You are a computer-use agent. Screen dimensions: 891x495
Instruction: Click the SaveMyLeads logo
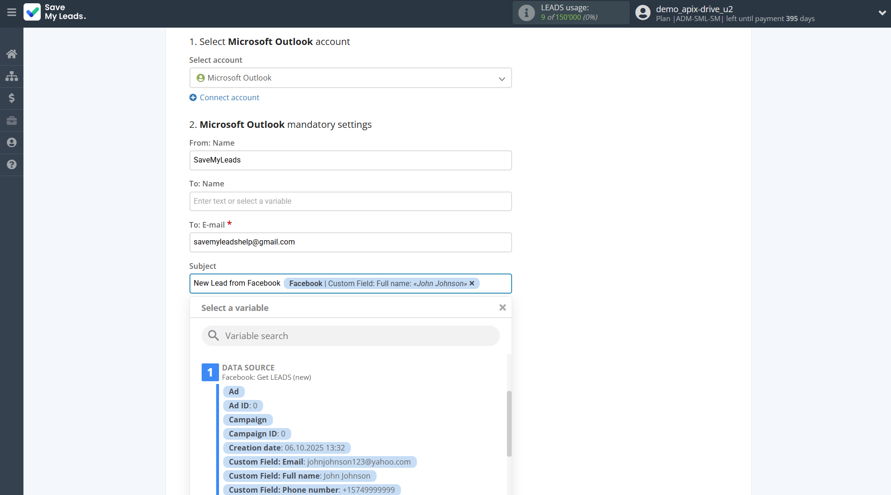tap(55, 13)
